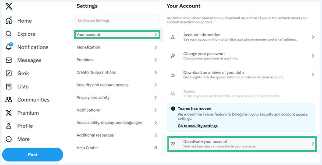
Task: Click info icon beside Teams has moved
Action: coord(173,109)
